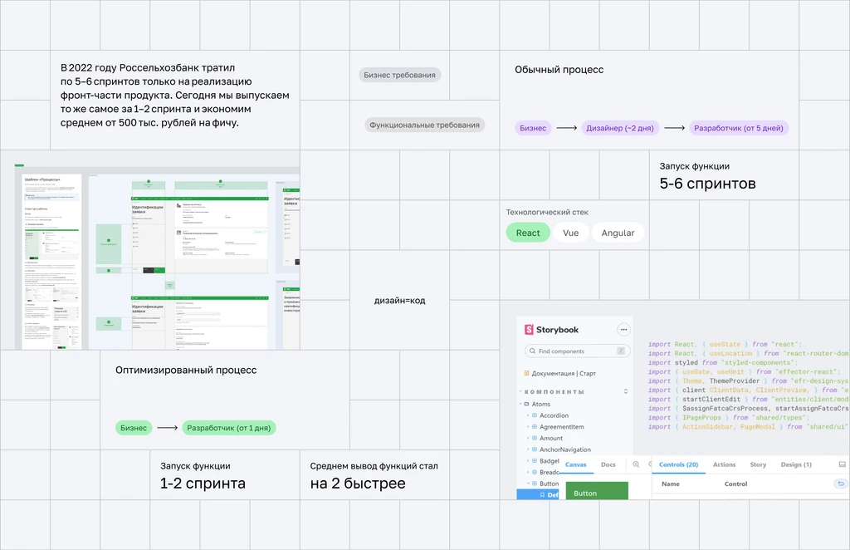This screenshot has width=850, height=550.
Task: Click the Документация document icon
Action: tap(527, 374)
